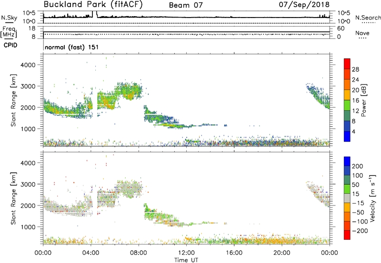Click Slant Range [km] label of velocity panel
This screenshot has height=263, width=381.
pos(13,198)
